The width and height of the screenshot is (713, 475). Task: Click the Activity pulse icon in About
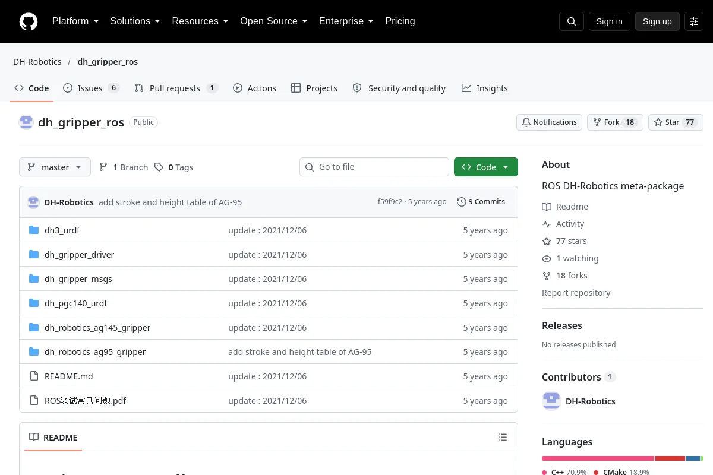click(x=547, y=224)
